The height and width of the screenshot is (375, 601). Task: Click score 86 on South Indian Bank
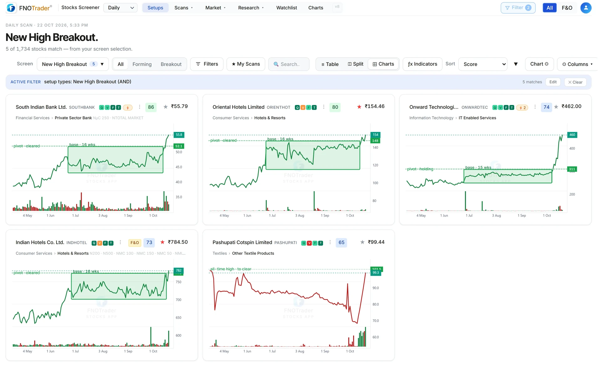coord(151,107)
